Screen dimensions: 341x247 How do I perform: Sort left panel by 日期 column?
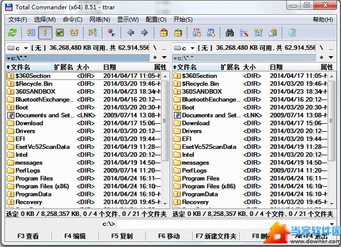[127, 67]
